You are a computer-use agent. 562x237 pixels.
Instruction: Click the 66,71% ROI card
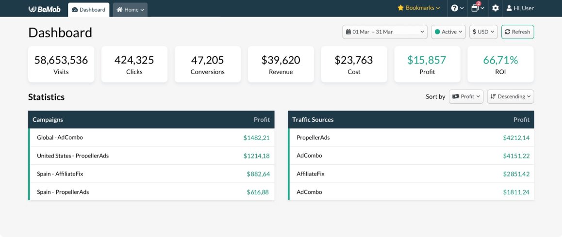point(500,64)
